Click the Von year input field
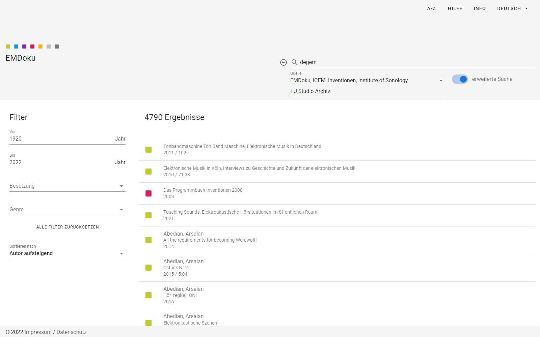Image resolution: width=540 pixels, height=337 pixels. (61, 139)
